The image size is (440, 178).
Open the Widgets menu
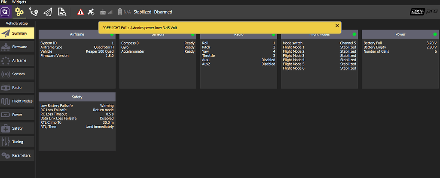pos(19,2)
